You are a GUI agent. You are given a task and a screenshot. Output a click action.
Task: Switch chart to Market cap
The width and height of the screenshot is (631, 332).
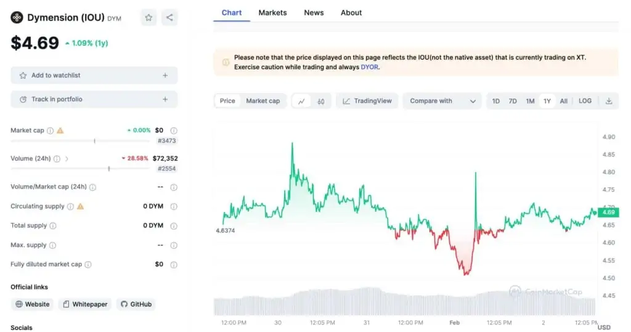[x=263, y=101]
